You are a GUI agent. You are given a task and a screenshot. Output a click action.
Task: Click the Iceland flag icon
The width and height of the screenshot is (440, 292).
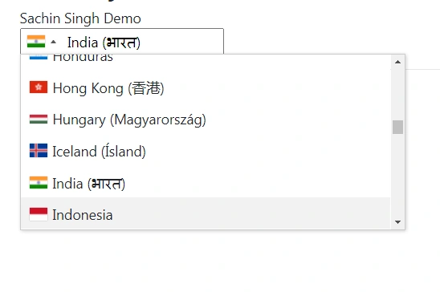coord(39,151)
